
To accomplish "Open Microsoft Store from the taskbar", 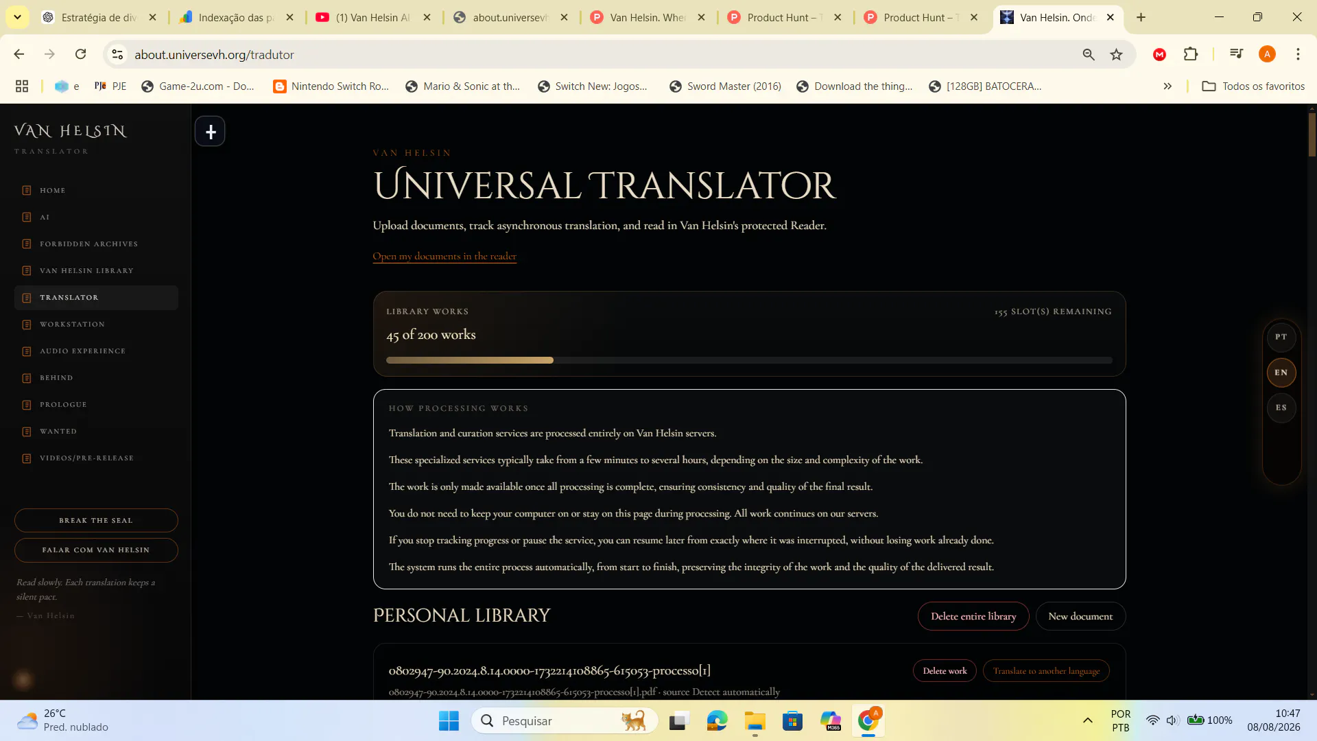I will tap(792, 720).
